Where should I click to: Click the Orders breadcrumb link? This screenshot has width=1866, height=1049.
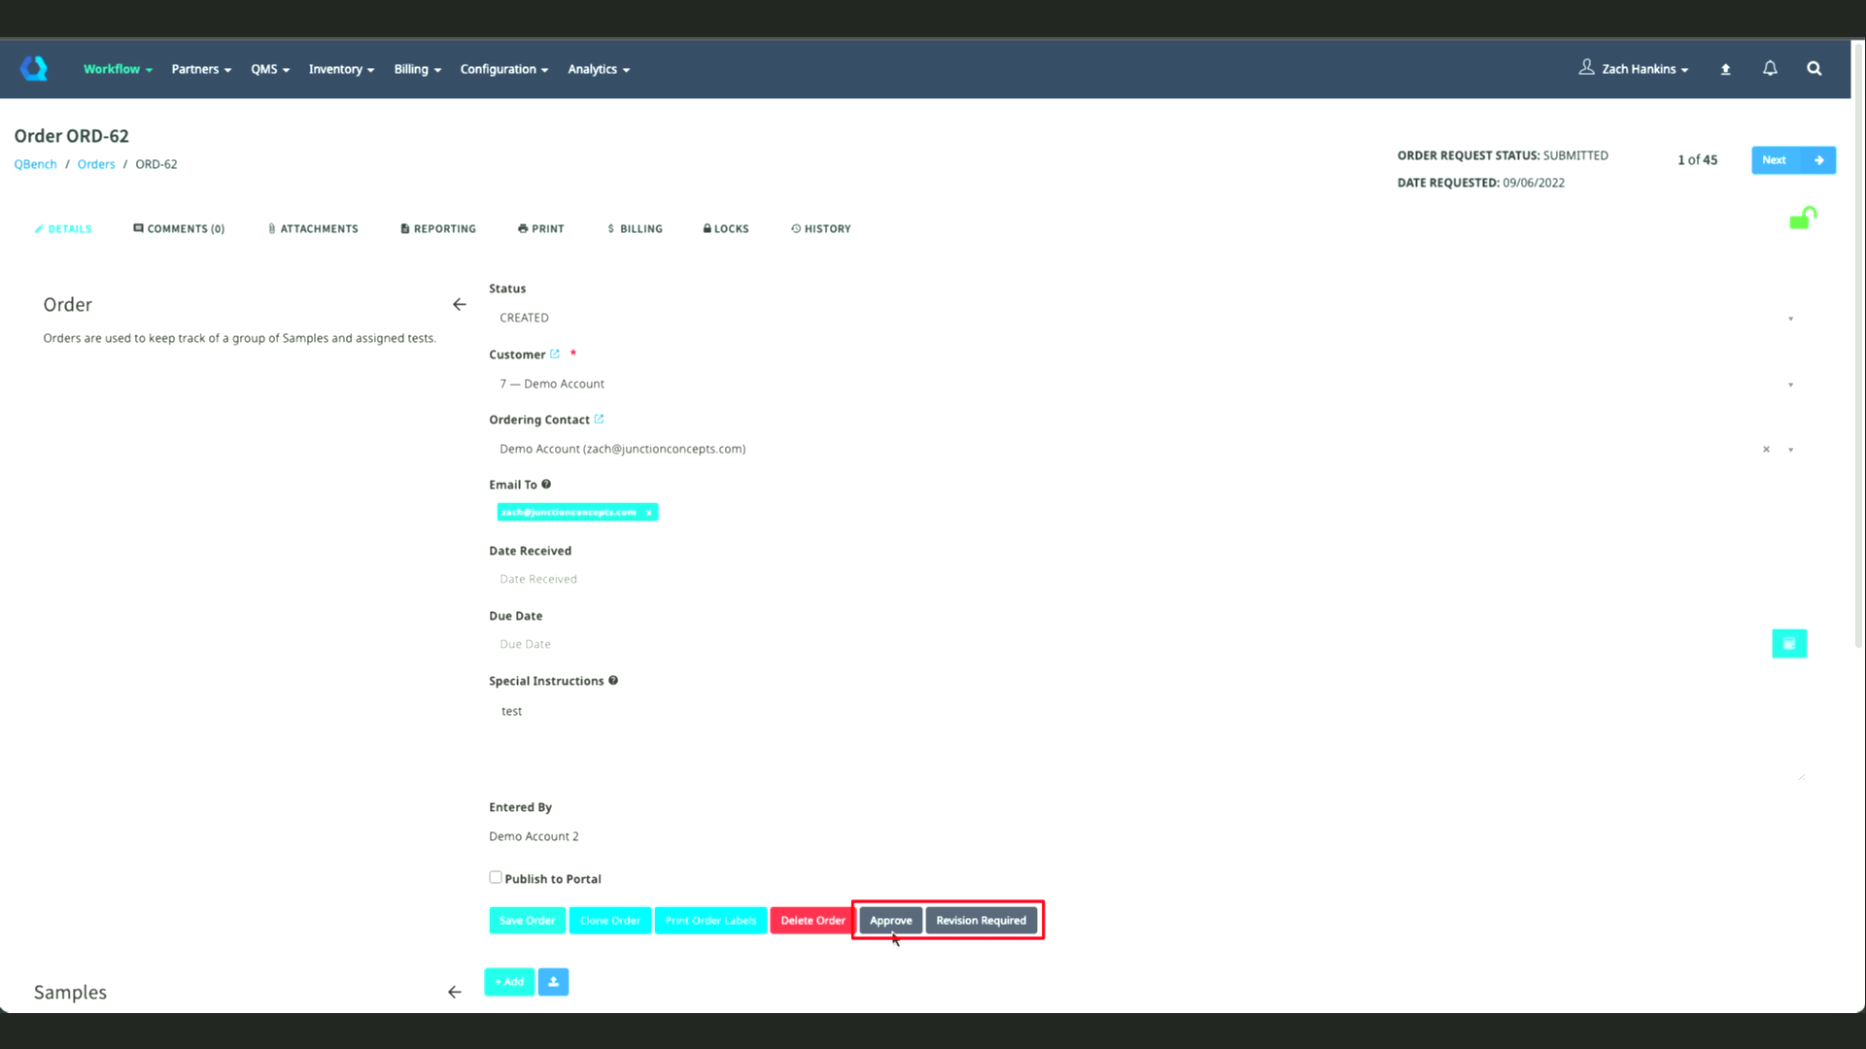96,164
